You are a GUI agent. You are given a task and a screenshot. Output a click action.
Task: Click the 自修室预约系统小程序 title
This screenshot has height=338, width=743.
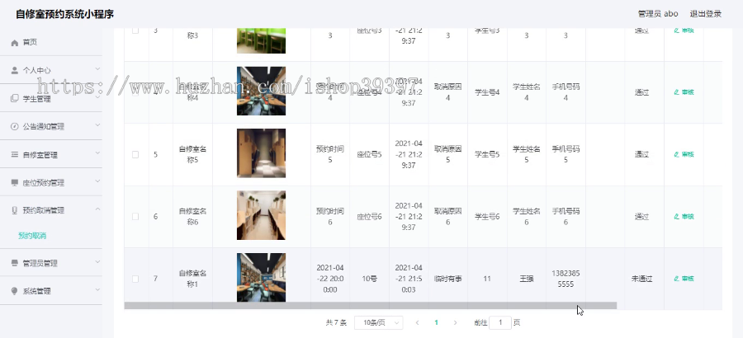[x=65, y=14]
